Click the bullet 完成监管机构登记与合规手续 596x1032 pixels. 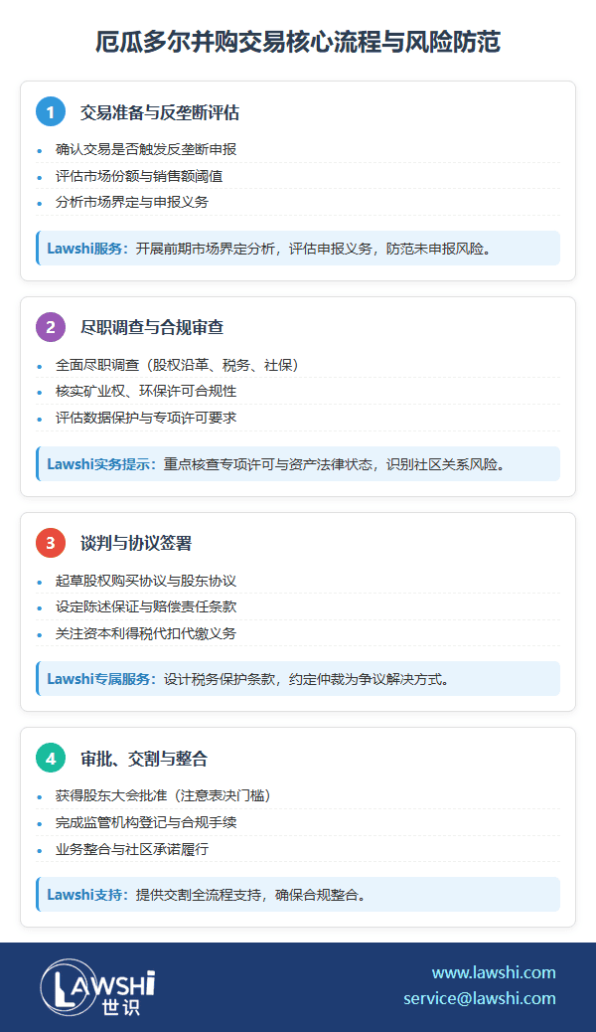(x=146, y=823)
